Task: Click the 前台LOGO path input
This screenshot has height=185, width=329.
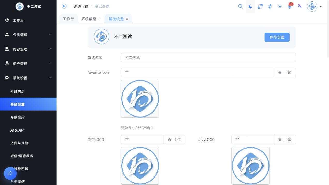Action: pos(142,140)
